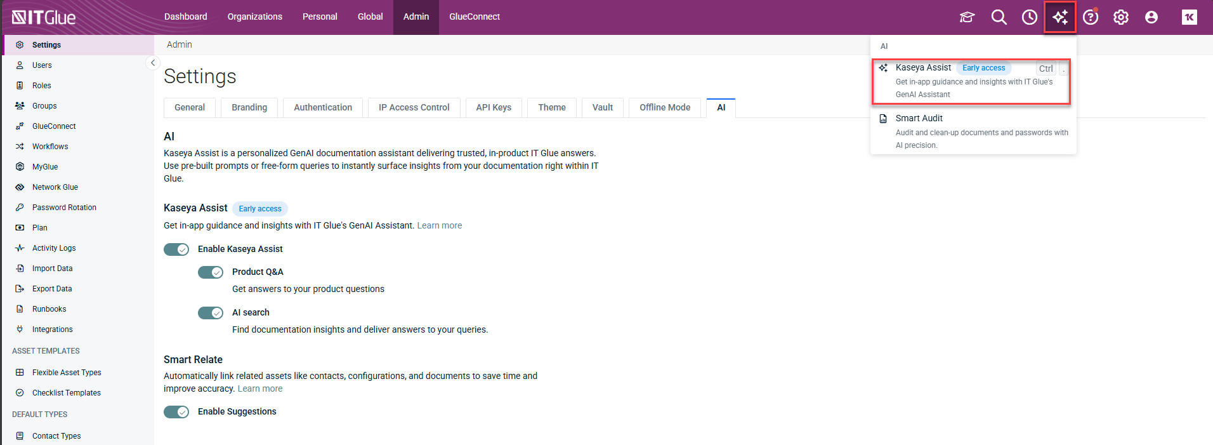Toggle Enable Suggestions for Smart Relate
The height and width of the screenshot is (445, 1213).
click(x=176, y=412)
